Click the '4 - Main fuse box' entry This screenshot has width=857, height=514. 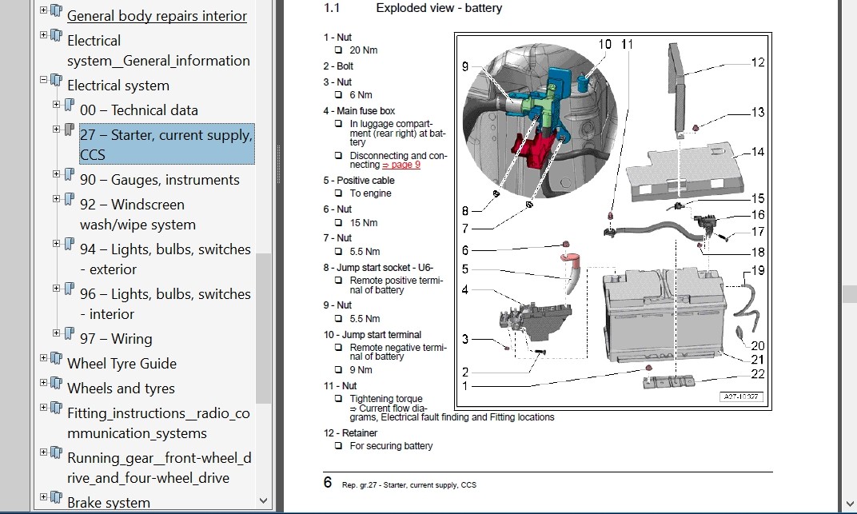[x=359, y=111]
